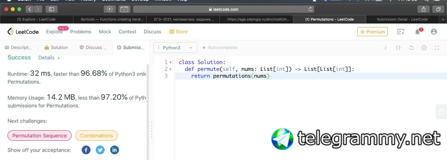Image resolution: width=447 pixels, height=160 pixels.
Task: Collapse the class Solution fold arrow on line 1
Action: (x=170, y=62)
